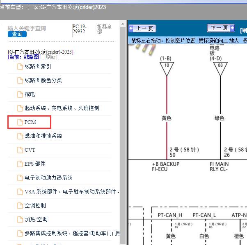Click the page icon beside 电子制动助力器系统

pyautogui.click(x=20, y=178)
